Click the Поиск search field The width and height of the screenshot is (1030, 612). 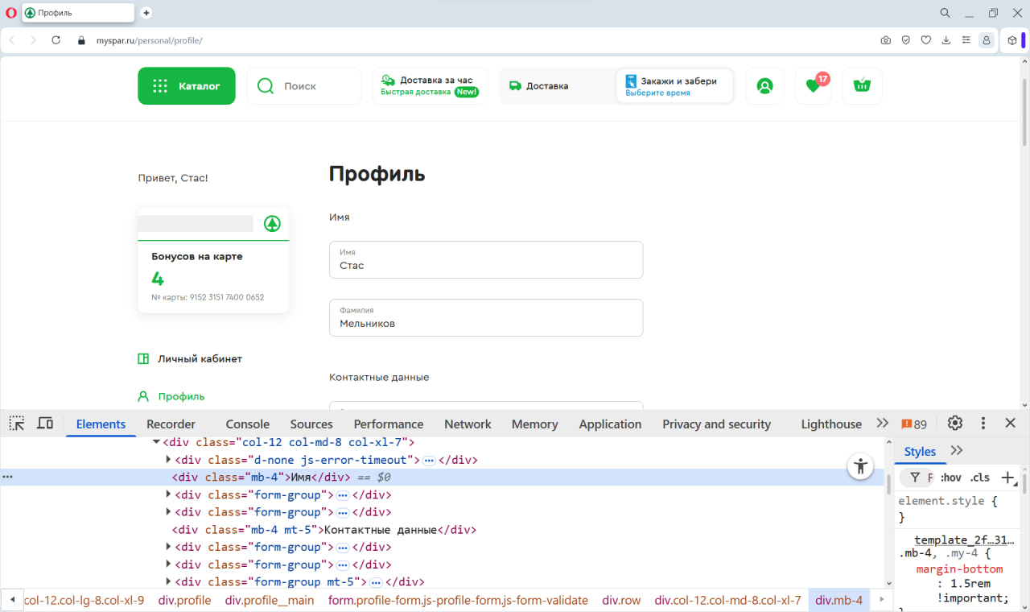303,86
